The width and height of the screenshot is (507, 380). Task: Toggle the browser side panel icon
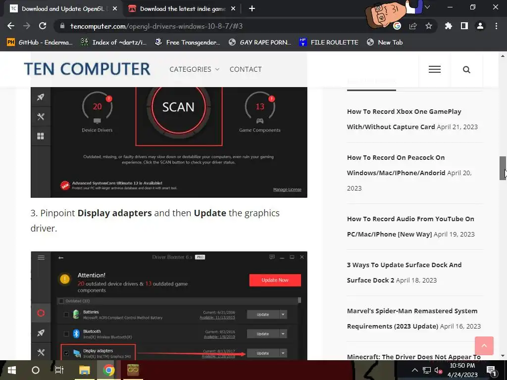pos(464,26)
